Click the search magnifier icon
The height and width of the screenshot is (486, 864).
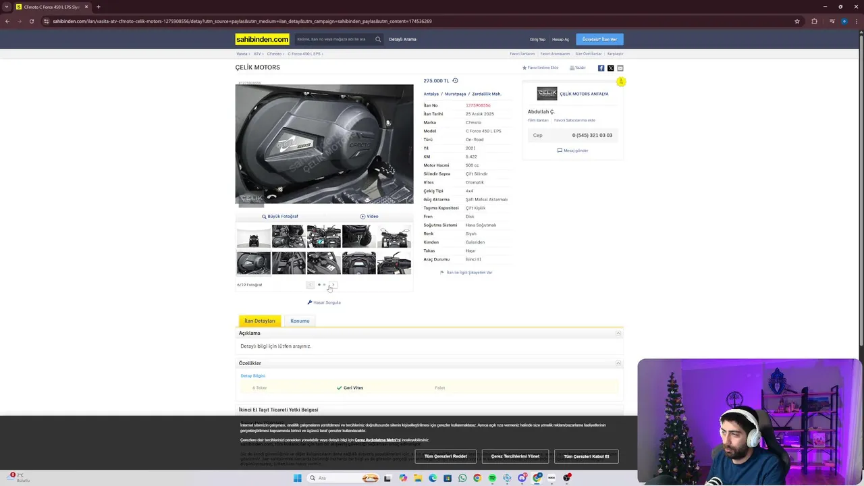click(x=378, y=39)
